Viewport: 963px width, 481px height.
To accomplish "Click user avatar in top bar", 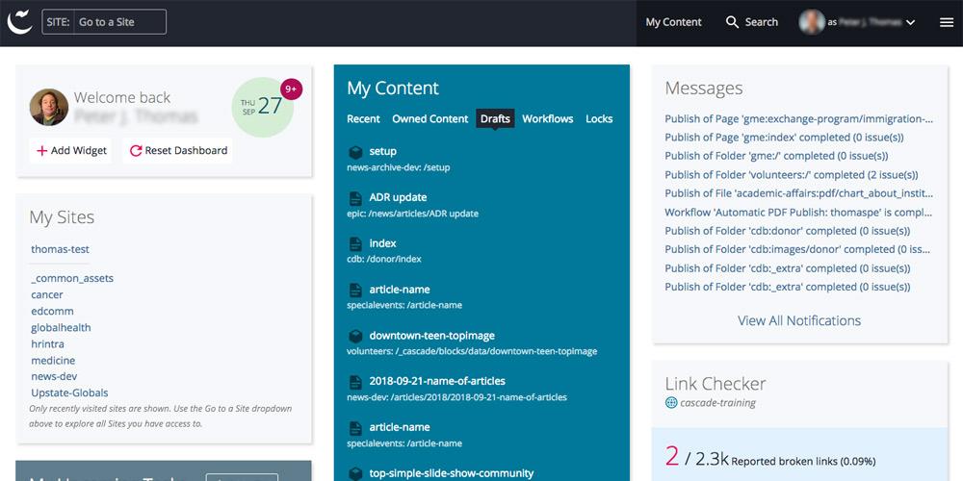I will point(811,22).
